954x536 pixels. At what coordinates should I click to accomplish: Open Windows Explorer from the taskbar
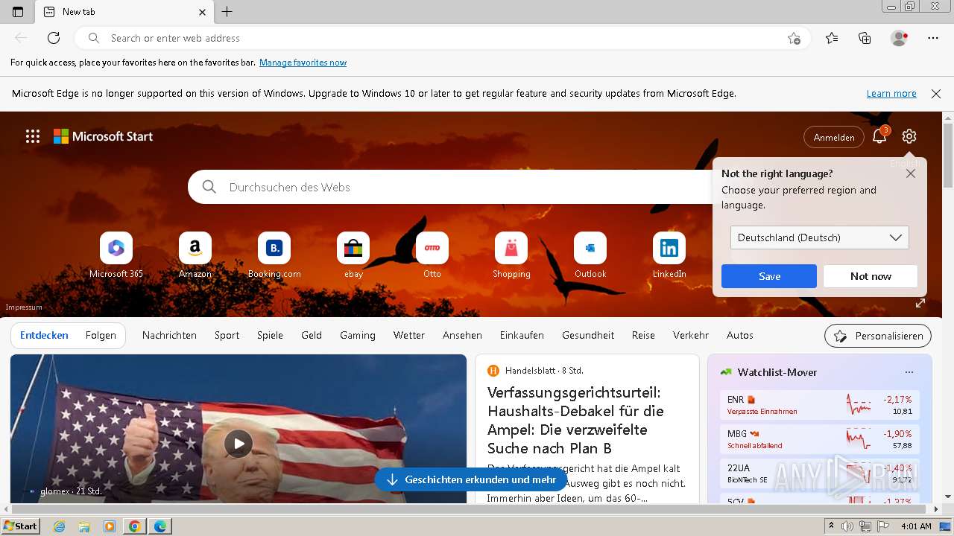pyautogui.click(x=84, y=526)
